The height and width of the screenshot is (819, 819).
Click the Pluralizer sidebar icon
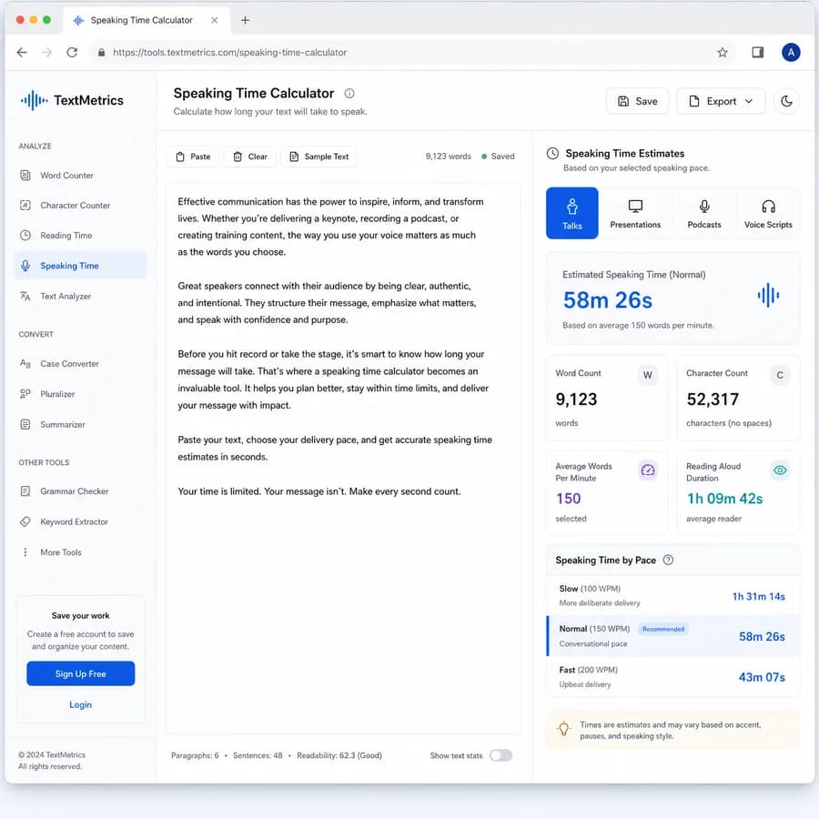pos(25,394)
